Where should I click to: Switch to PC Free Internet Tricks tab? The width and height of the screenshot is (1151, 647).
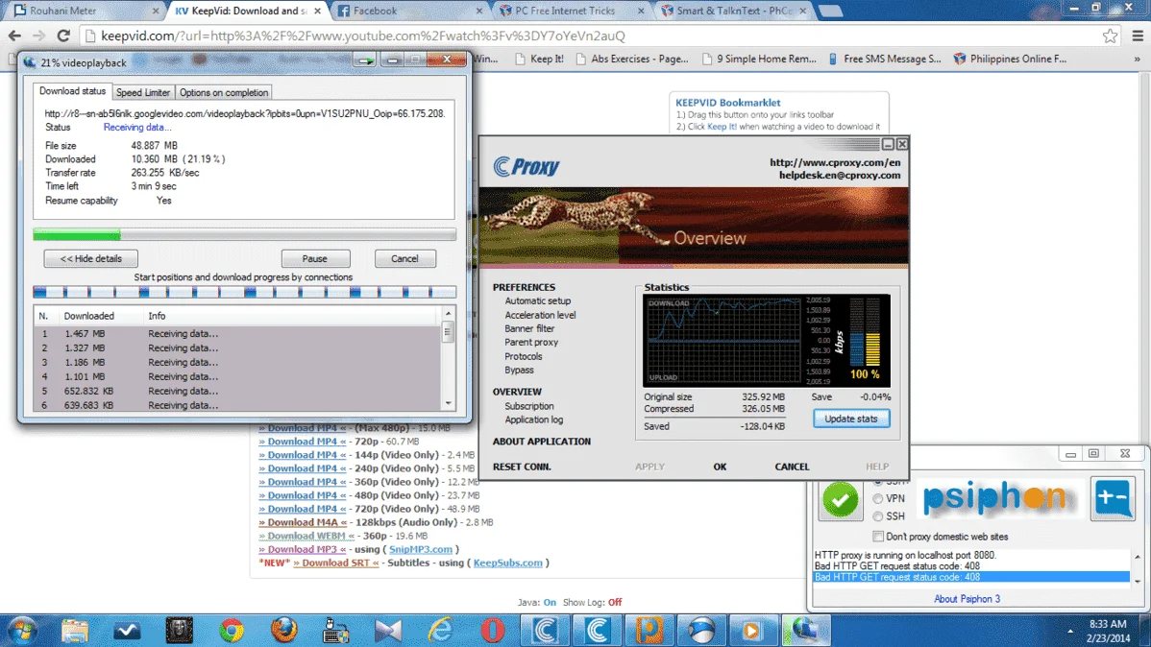[571, 11]
